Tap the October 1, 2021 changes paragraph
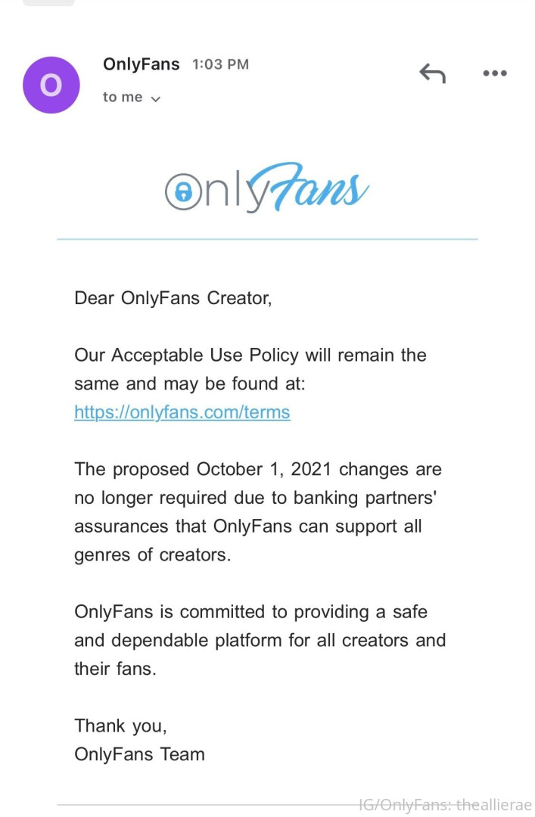The image size is (535, 817). tap(257, 511)
